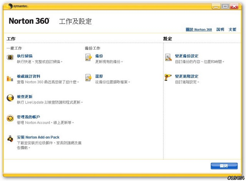Screen dimensions: 246x181
Task: Open the 檢查更新 link
Action: click(x=25, y=96)
